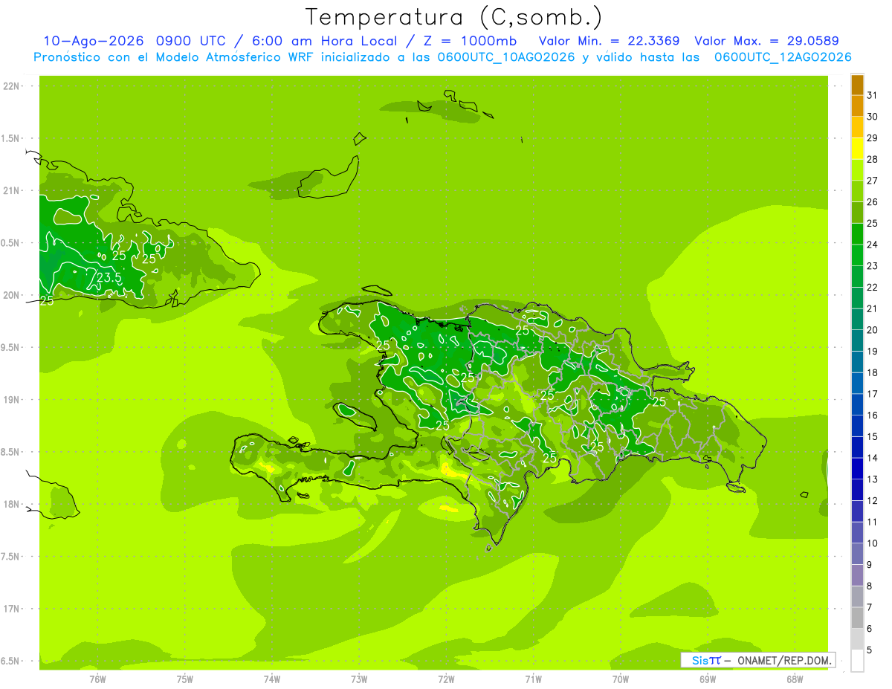Click the lime legend swatch between 27 and 28

(x=857, y=169)
